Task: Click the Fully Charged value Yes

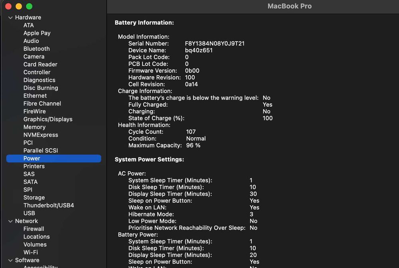Action: coord(267,105)
